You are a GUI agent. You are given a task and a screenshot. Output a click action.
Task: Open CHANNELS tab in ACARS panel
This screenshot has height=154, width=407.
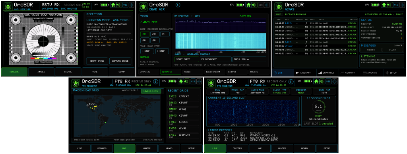click(328, 73)
